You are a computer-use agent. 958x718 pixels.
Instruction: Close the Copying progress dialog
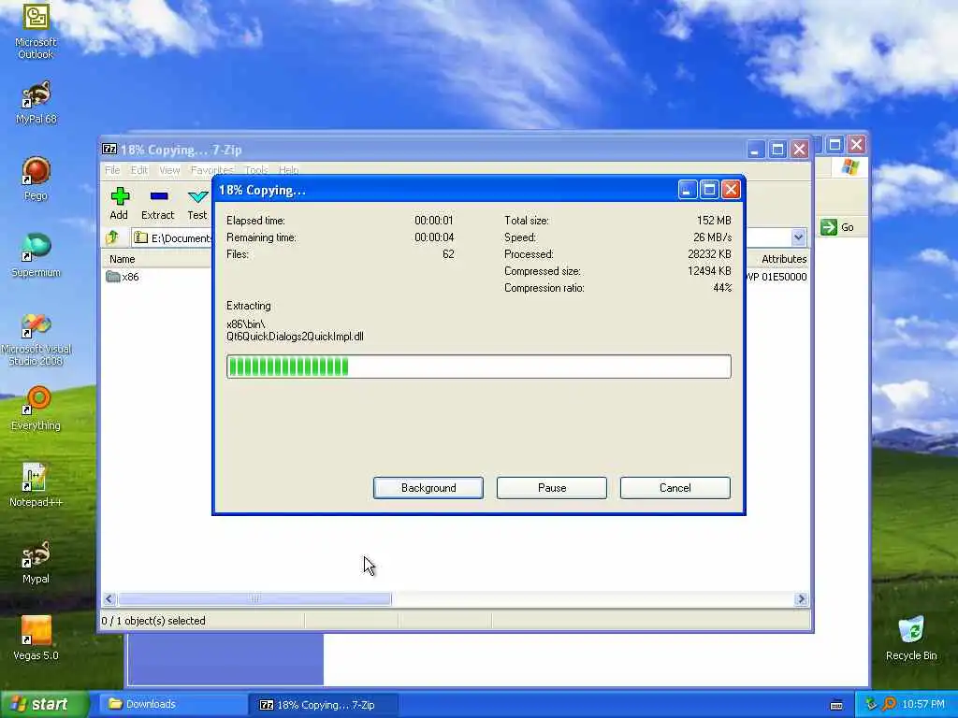(x=731, y=190)
